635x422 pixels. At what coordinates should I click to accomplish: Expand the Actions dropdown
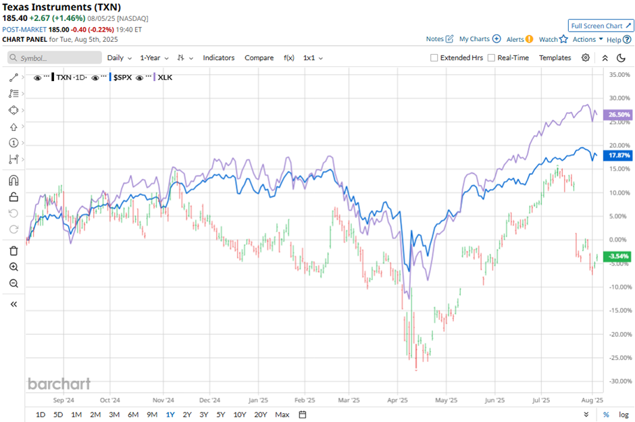pyautogui.click(x=588, y=39)
